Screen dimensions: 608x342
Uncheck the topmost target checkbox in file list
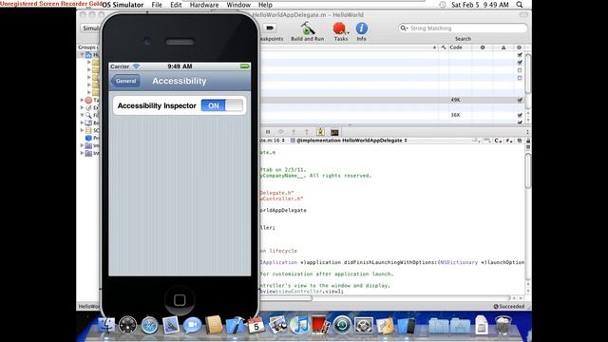coord(520,55)
